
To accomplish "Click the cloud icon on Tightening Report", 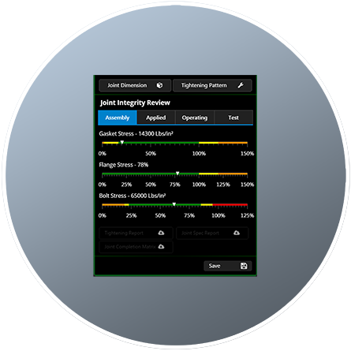I will click(x=161, y=233).
